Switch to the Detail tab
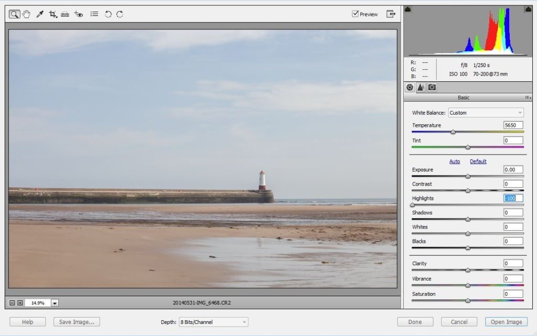Screen dimensions: 537x336 click(421, 87)
